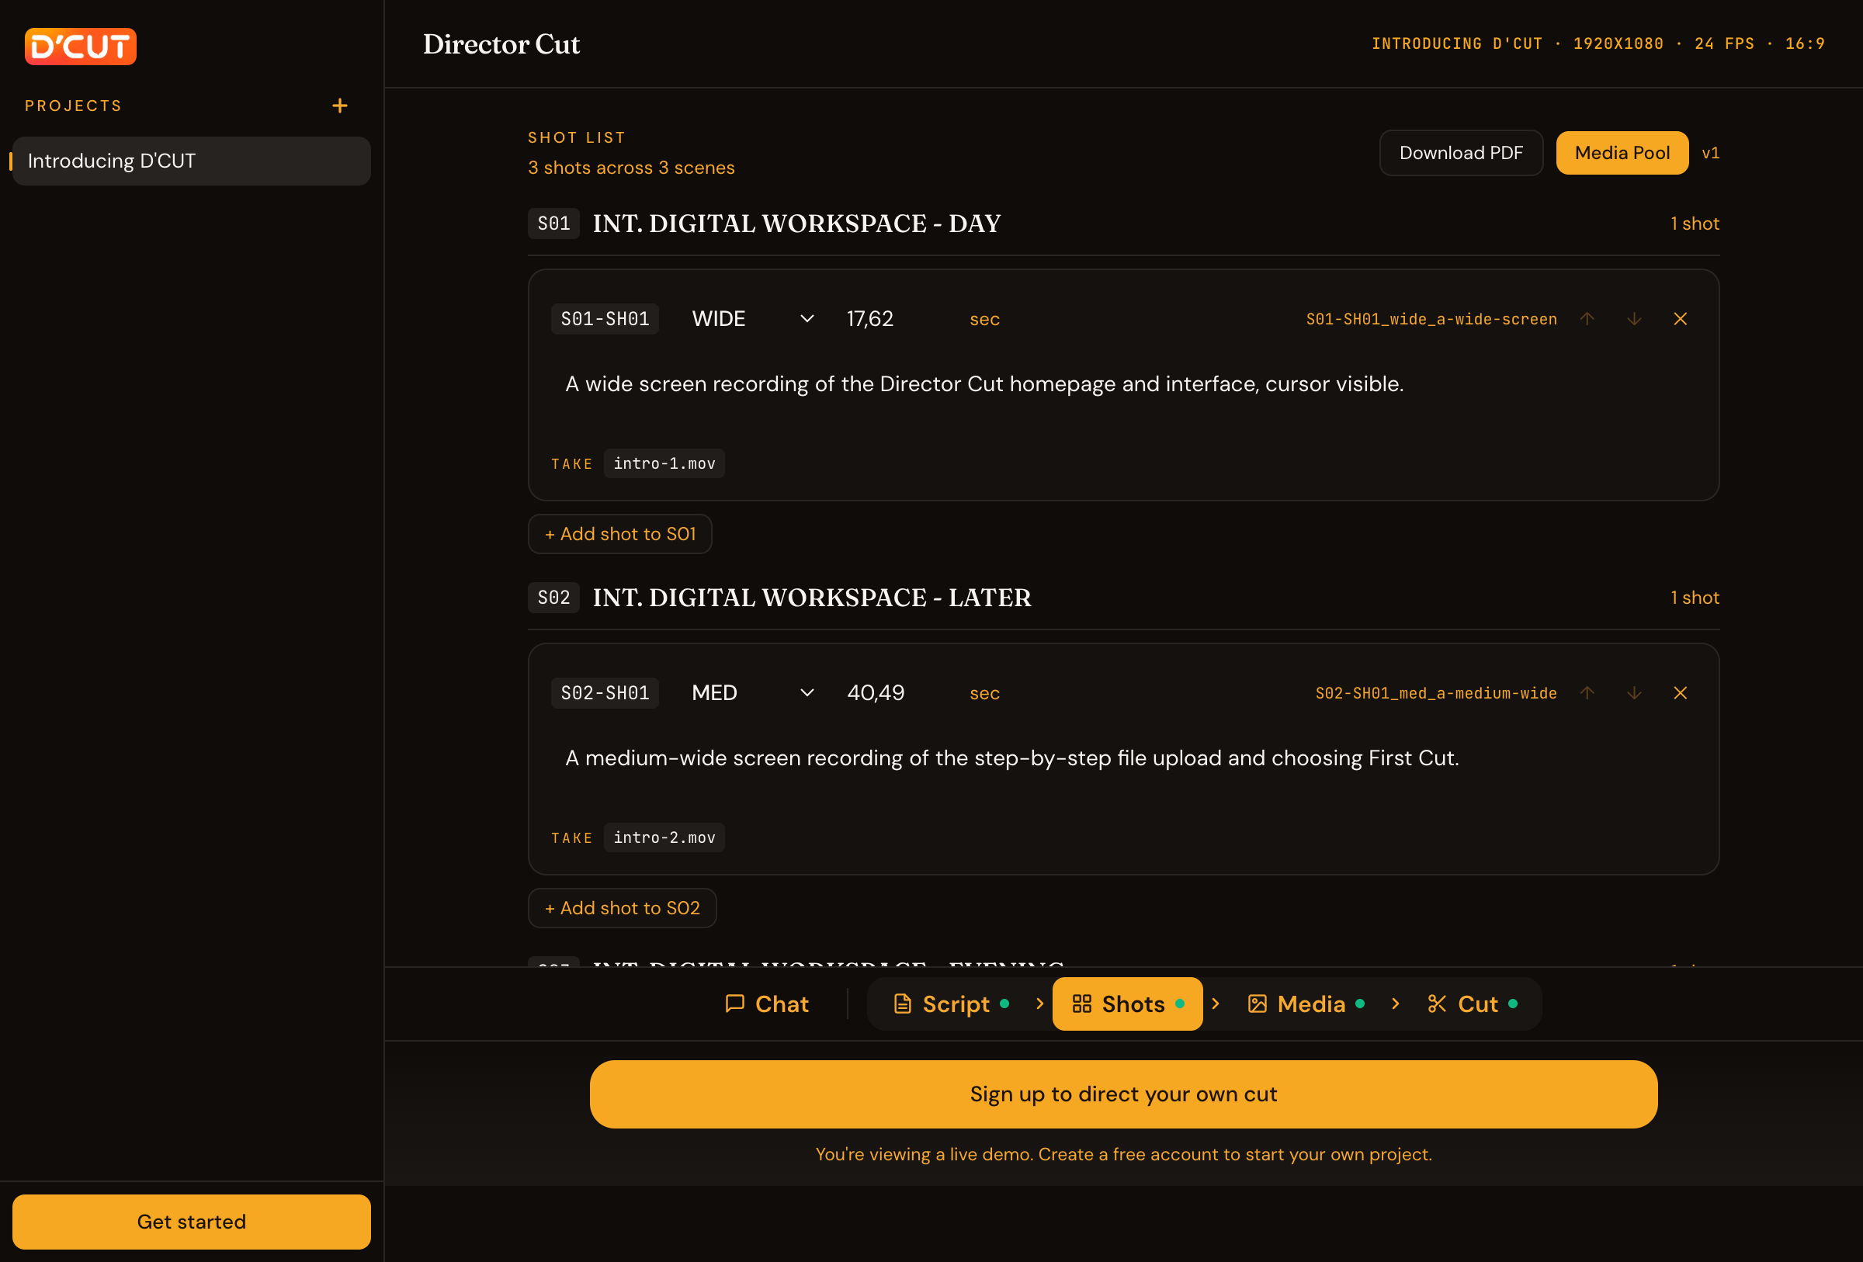Remove shot S01-SH01
Viewport: 1863px width, 1262px height.
[x=1681, y=319]
